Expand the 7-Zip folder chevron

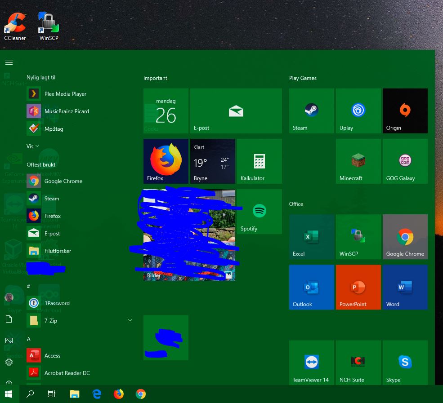pyautogui.click(x=130, y=320)
